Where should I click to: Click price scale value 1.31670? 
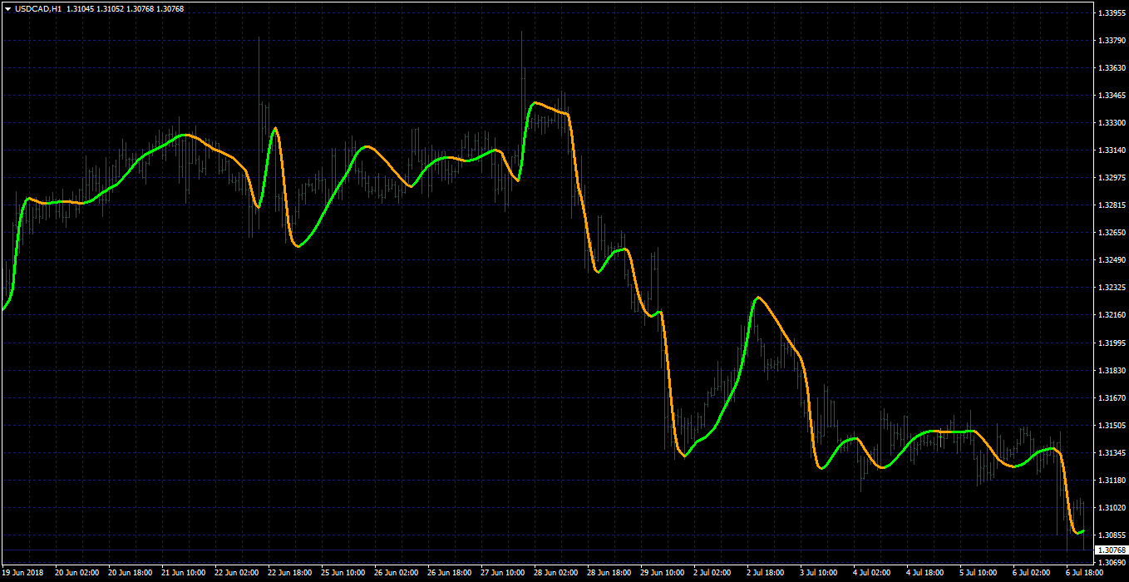pos(1112,397)
